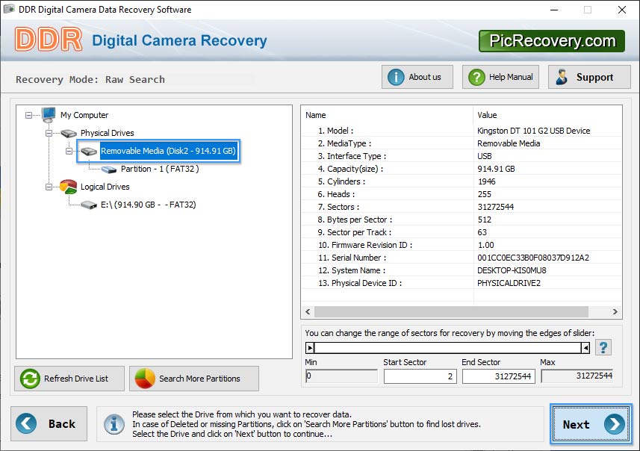Click the E:\ drive icon
The image size is (640, 451).
[89, 205]
